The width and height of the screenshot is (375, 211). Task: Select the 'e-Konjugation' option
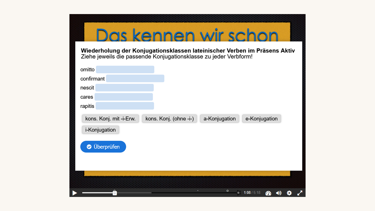pyautogui.click(x=262, y=119)
